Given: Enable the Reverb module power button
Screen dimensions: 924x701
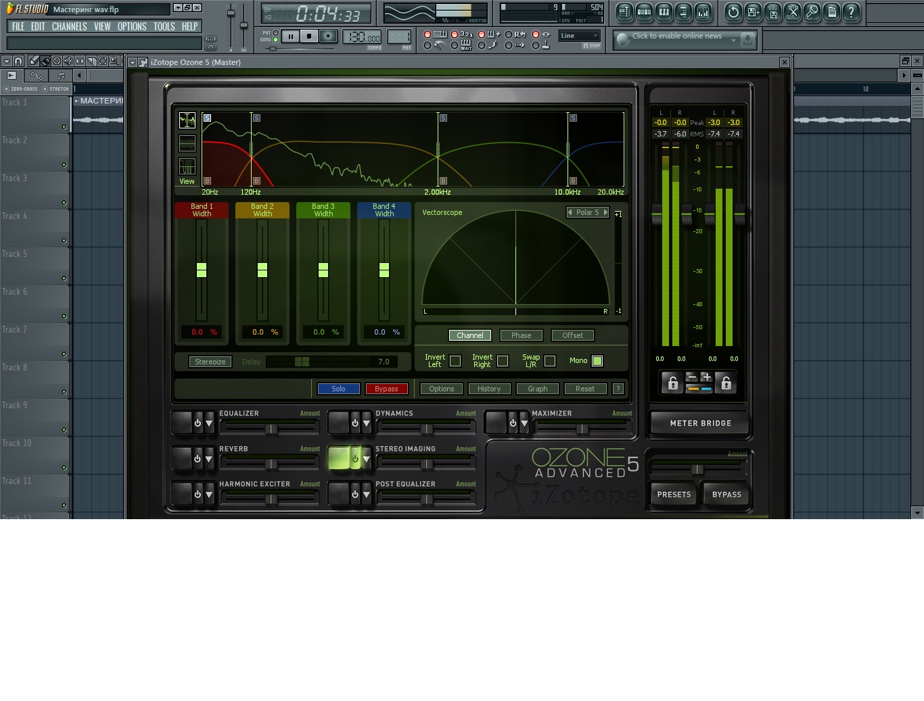Looking at the screenshot, I should click(x=198, y=458).
